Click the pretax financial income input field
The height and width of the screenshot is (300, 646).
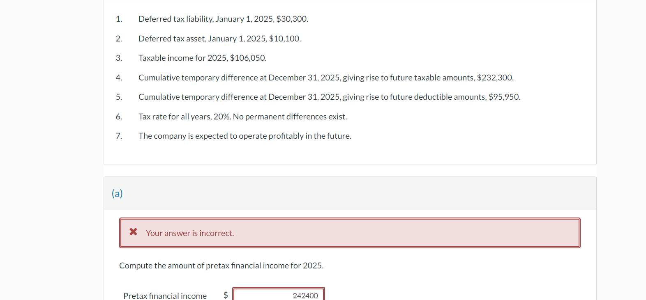[x=279, y=294]
